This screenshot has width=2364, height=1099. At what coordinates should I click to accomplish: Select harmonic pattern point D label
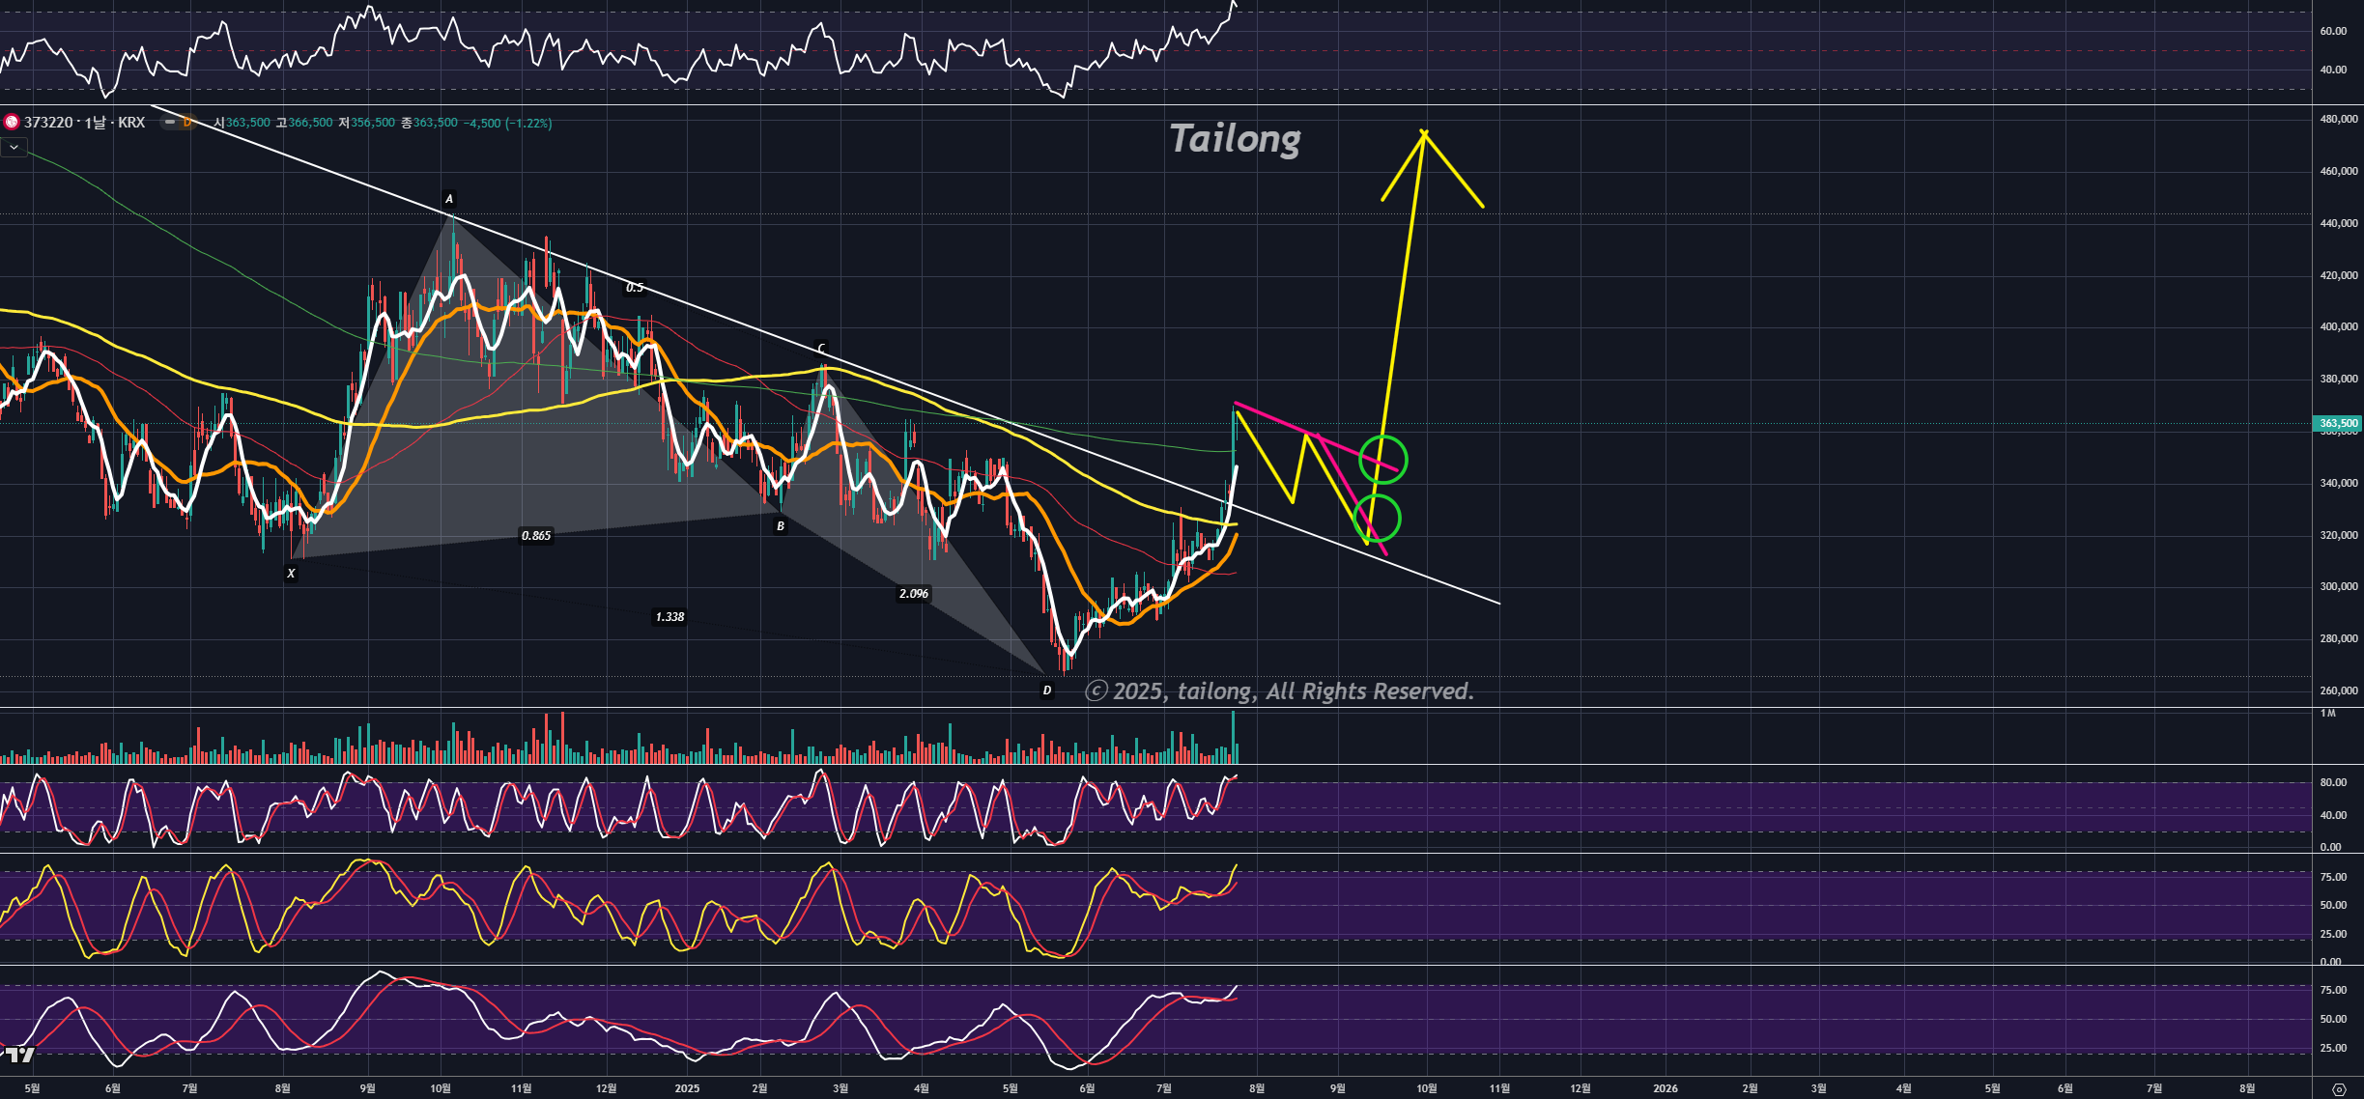tap(1046, 690)
